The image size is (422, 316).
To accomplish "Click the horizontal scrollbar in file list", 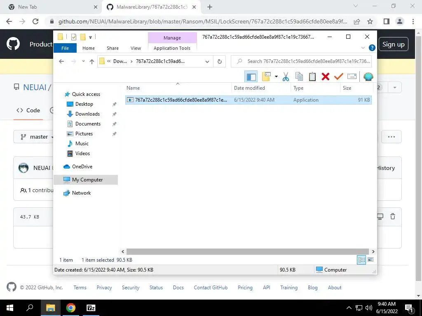I will 248,251.
